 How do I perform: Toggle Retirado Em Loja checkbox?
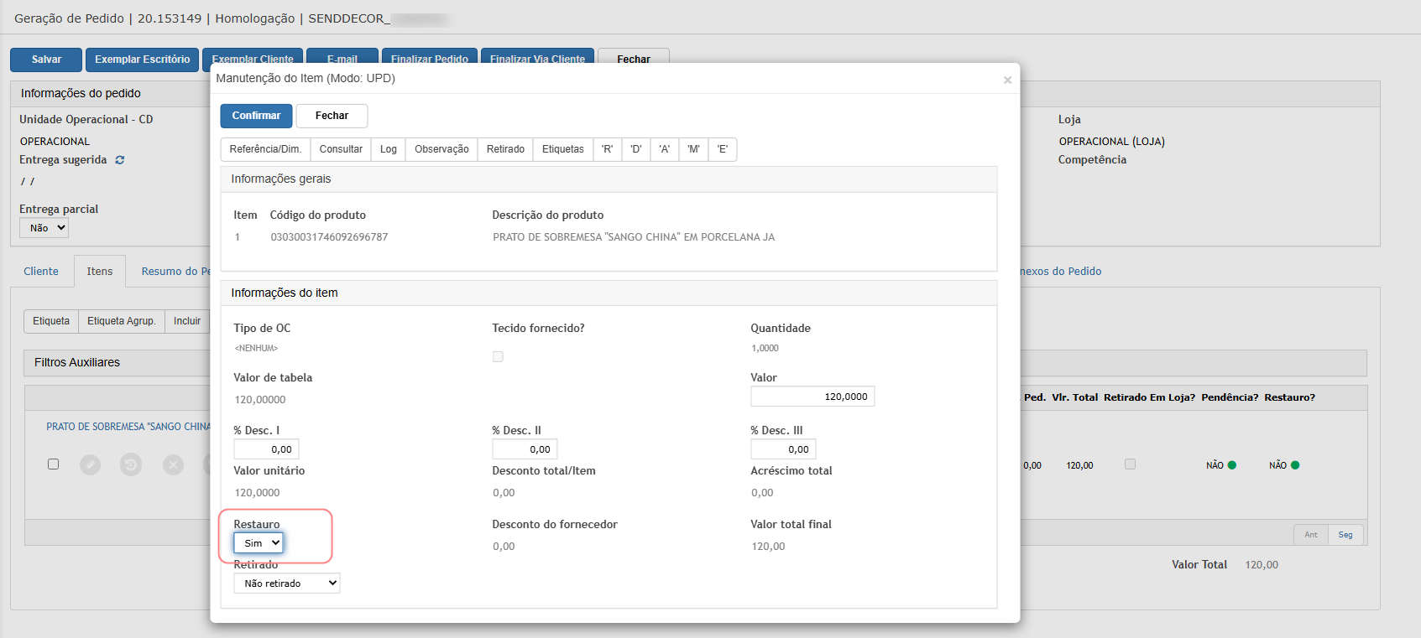(1130, 464)
